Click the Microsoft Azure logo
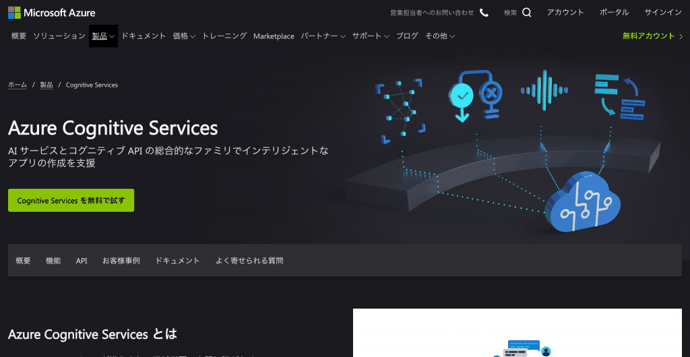The image size is (690, 357). pos(51,13)
